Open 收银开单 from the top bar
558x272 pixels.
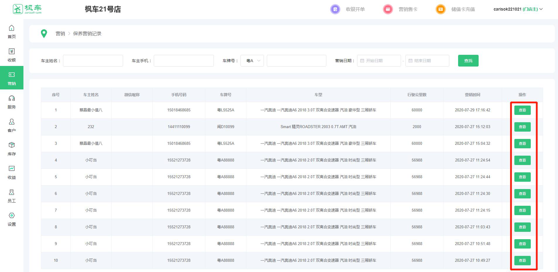click(x=355, y=9)
